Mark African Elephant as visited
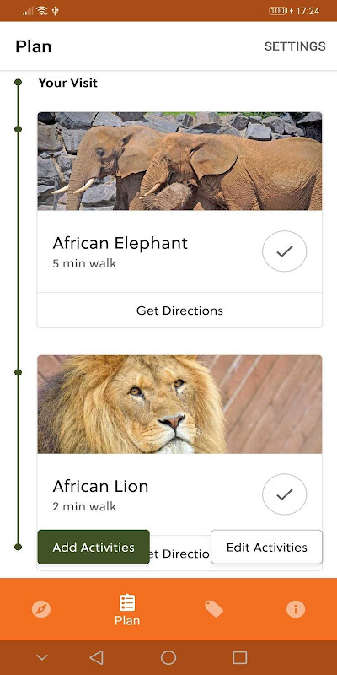Image resolution: width=337 pixels, height=675 pixels. 285,251
